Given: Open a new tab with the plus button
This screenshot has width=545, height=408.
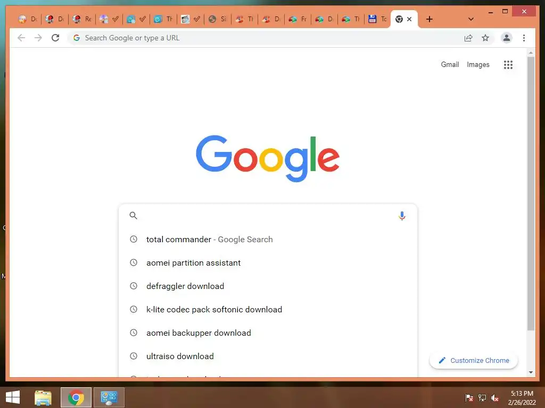Looking at the screenshot, I should (430, 19).
